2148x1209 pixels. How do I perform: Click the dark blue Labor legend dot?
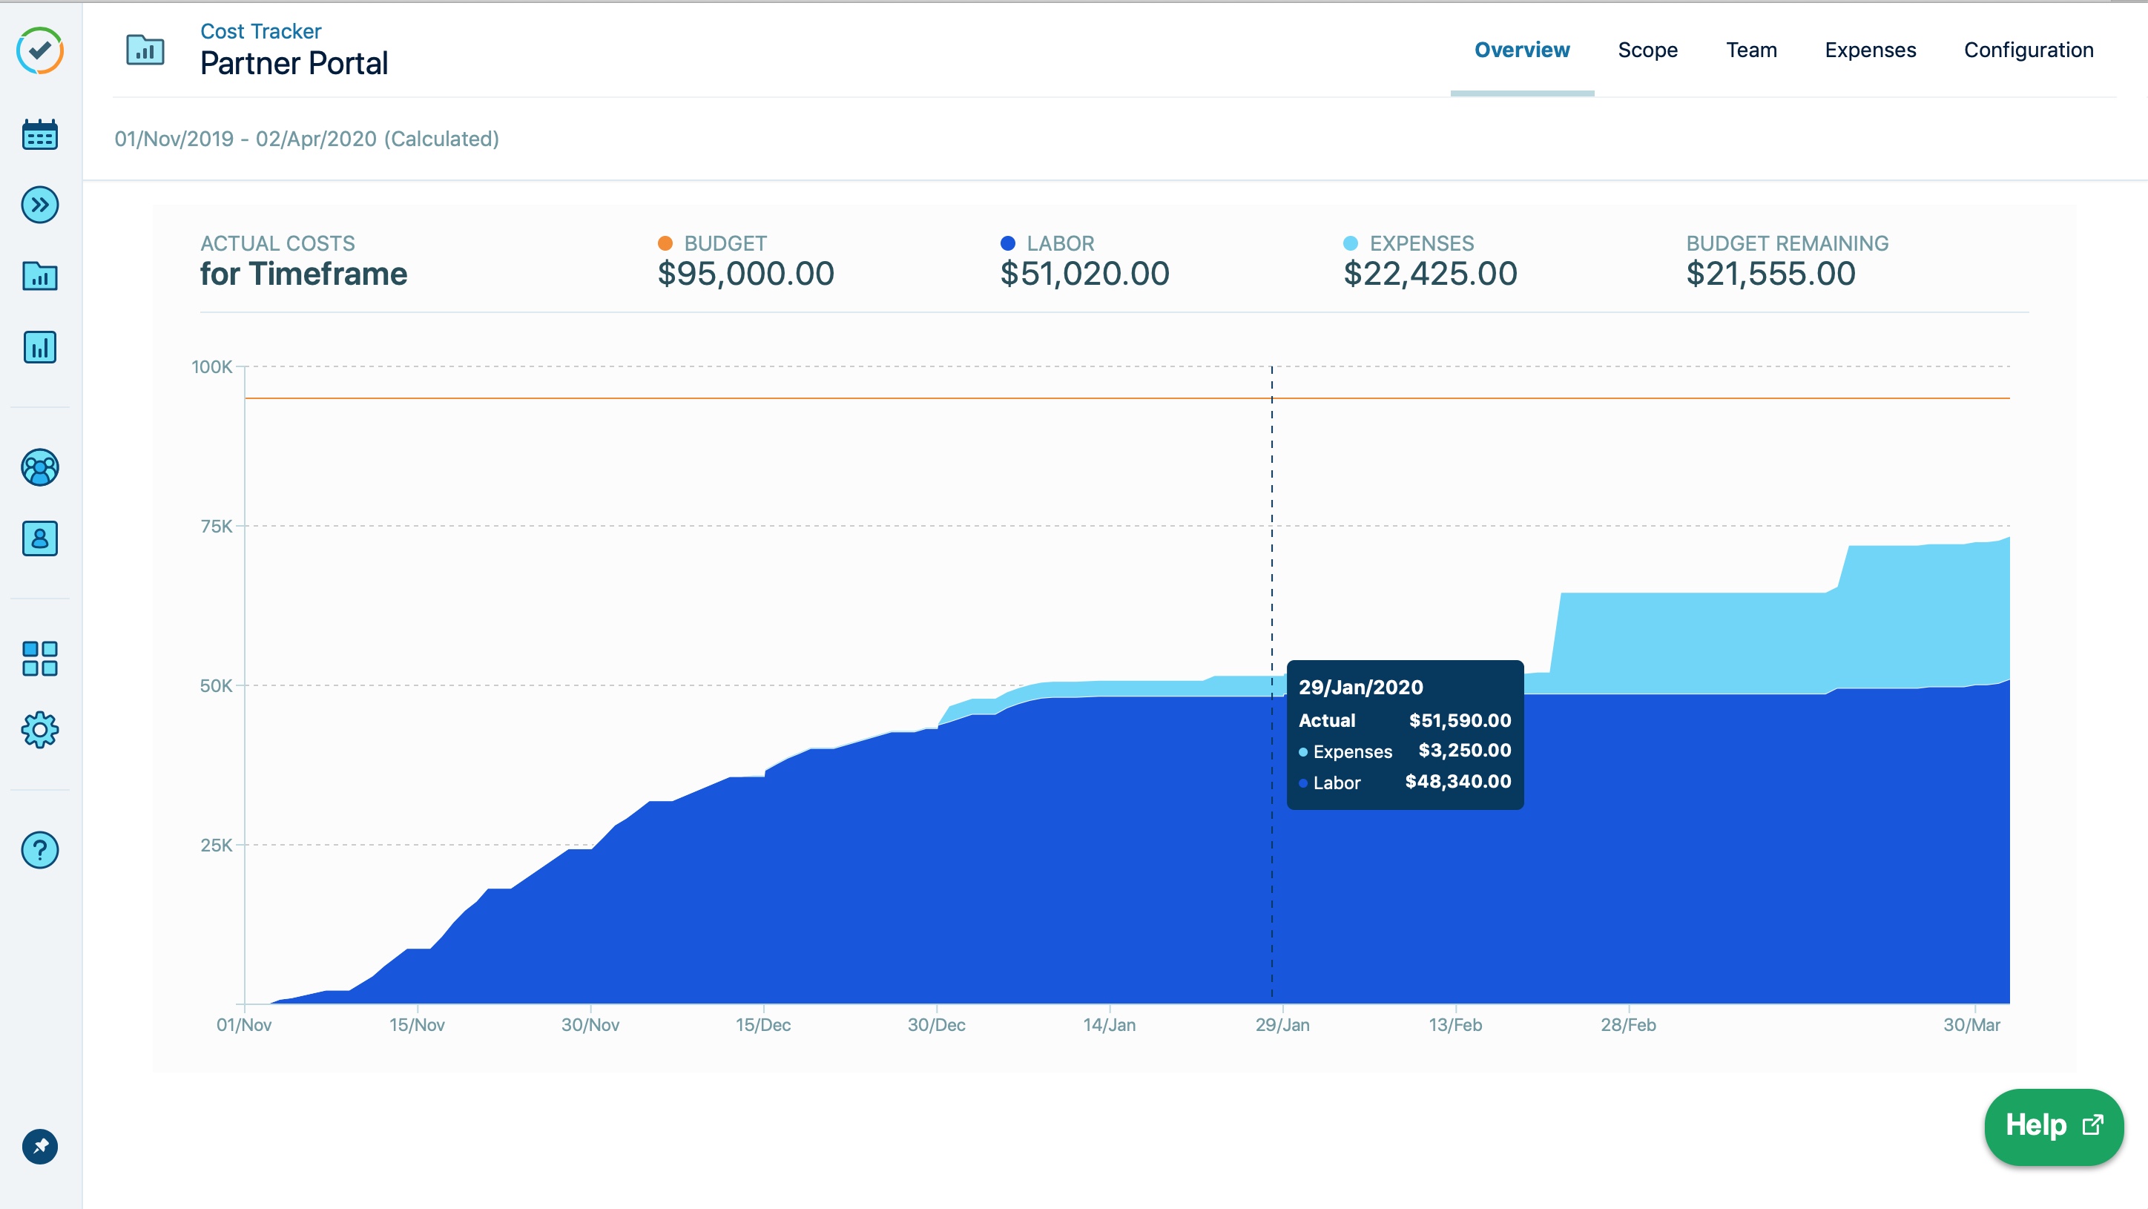point(1007,243)
